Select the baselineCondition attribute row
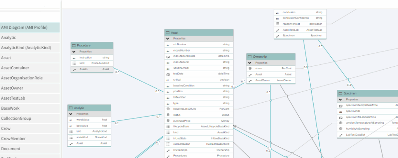The width and height of the screenshot is (398, 158). (199, 86)
